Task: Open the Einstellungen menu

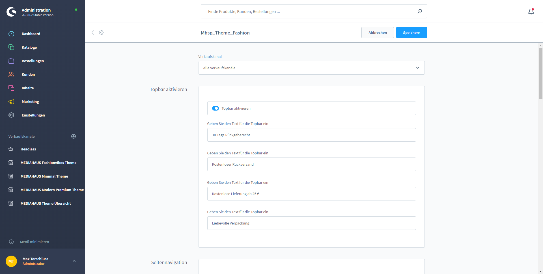Action: [33, 115]
